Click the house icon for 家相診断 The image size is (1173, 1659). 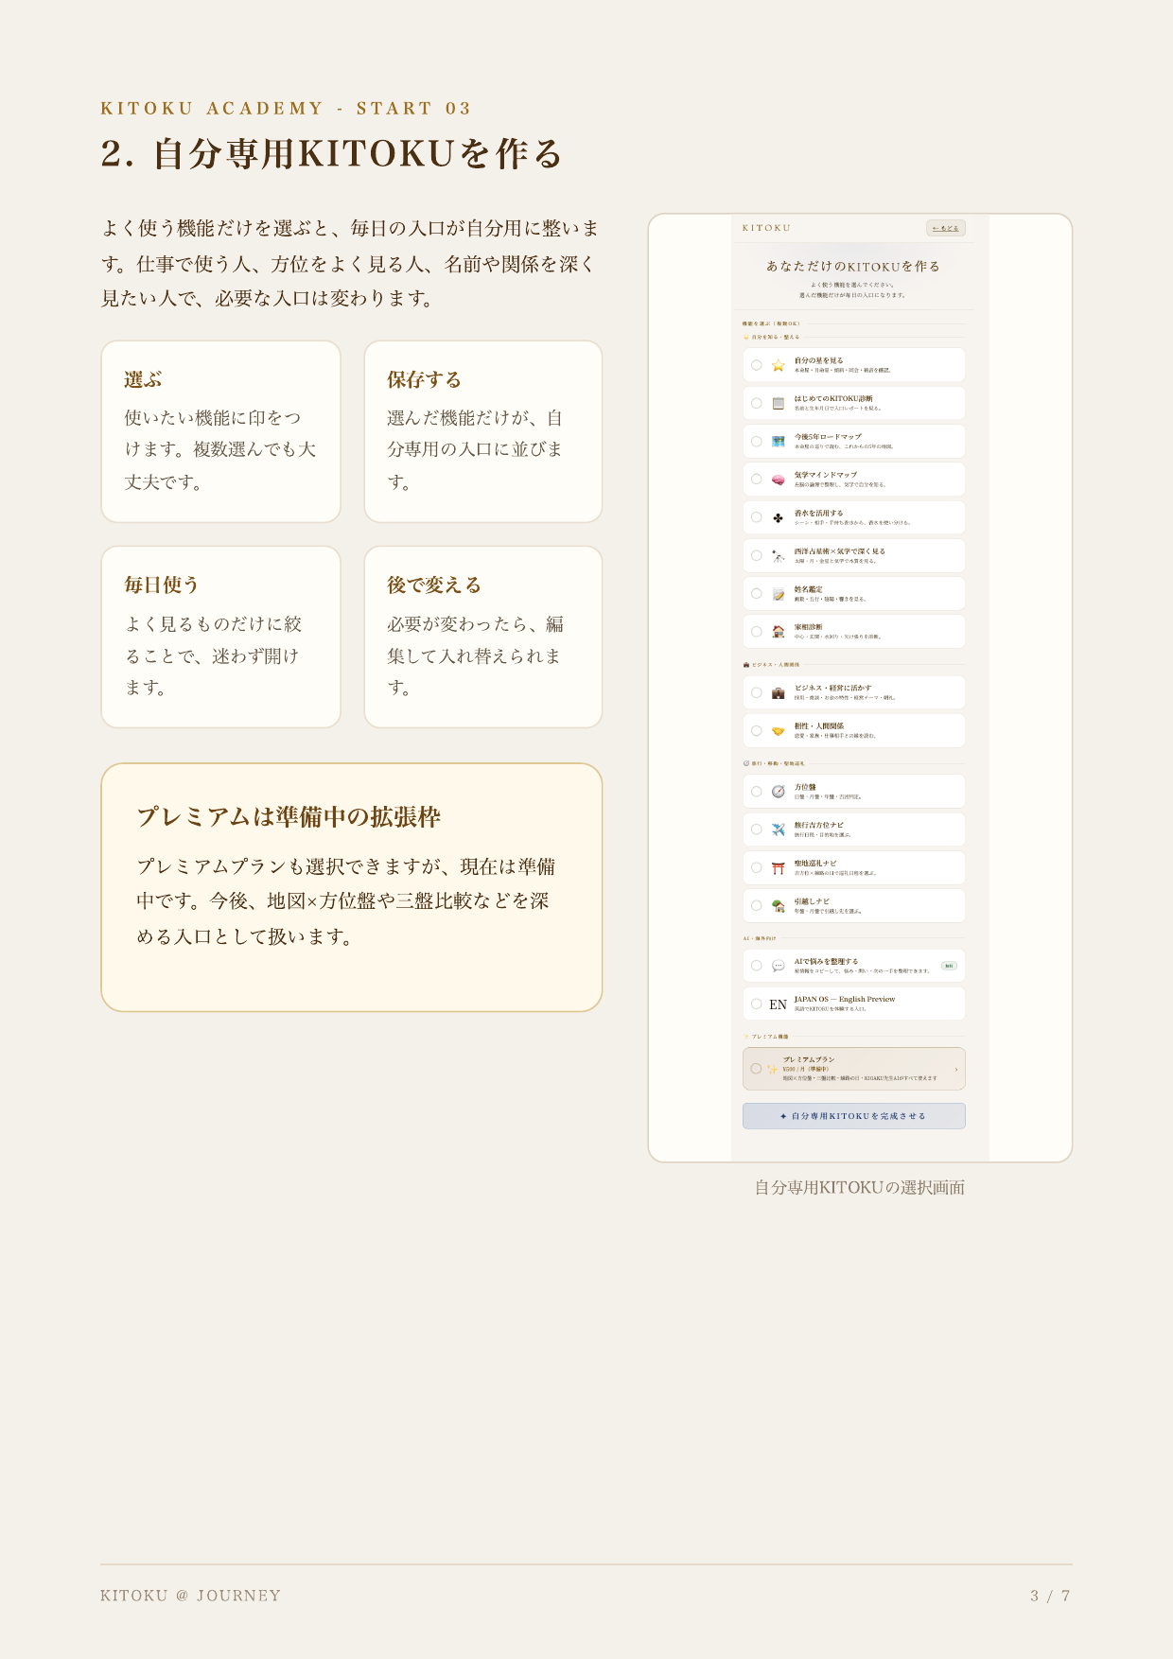[778, 632]
